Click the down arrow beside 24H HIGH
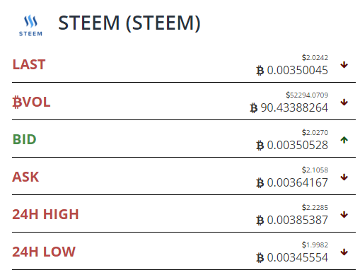360x270 pixels. pos(344,215)
